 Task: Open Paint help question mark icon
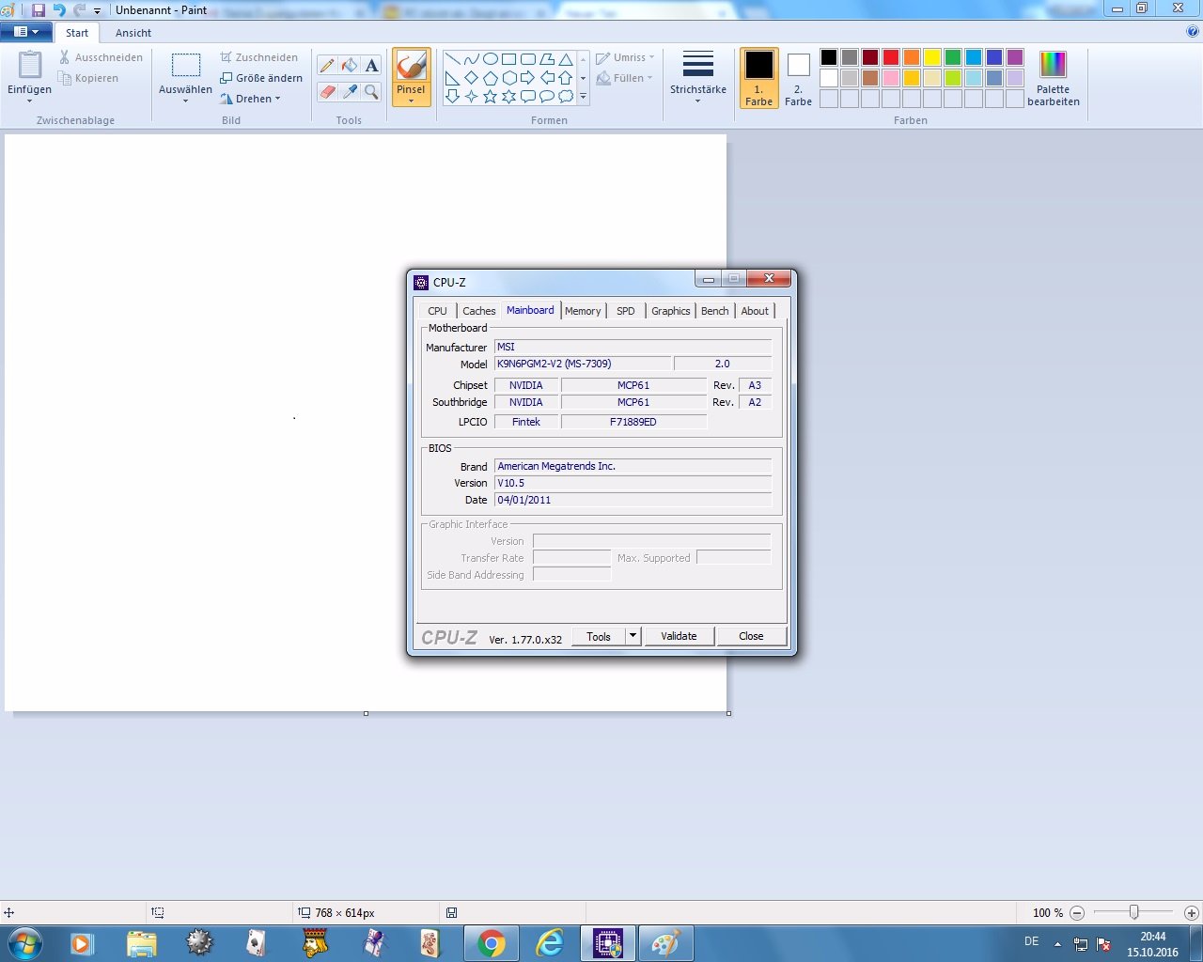coord(1193,32)
